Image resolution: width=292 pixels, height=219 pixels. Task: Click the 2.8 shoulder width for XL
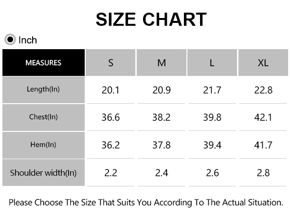(263, 173)
